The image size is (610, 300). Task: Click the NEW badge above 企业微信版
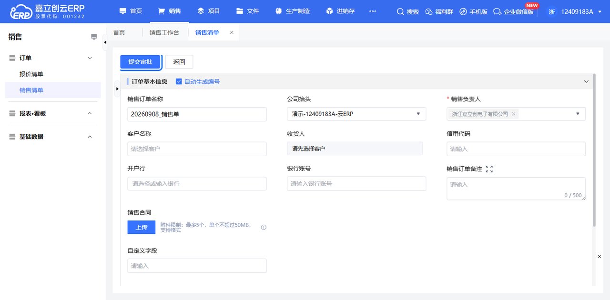(532, 6)
